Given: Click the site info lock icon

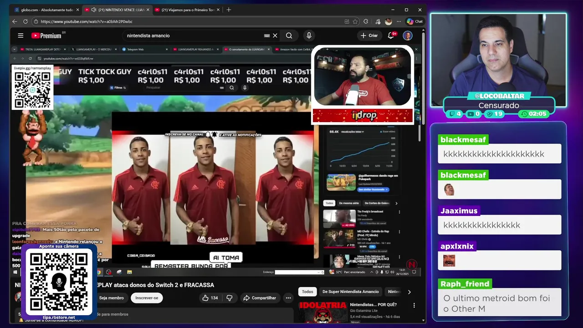Looking at the screenshot, I should (36, 21).
